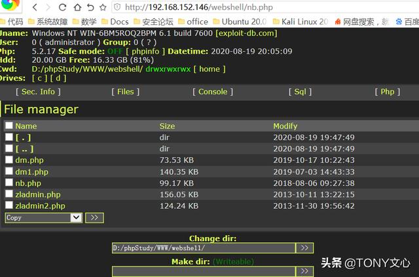Select the zladmin2.php checkbox
The width and height of the screenshot is (419, 277).
[x=9, y=205]
